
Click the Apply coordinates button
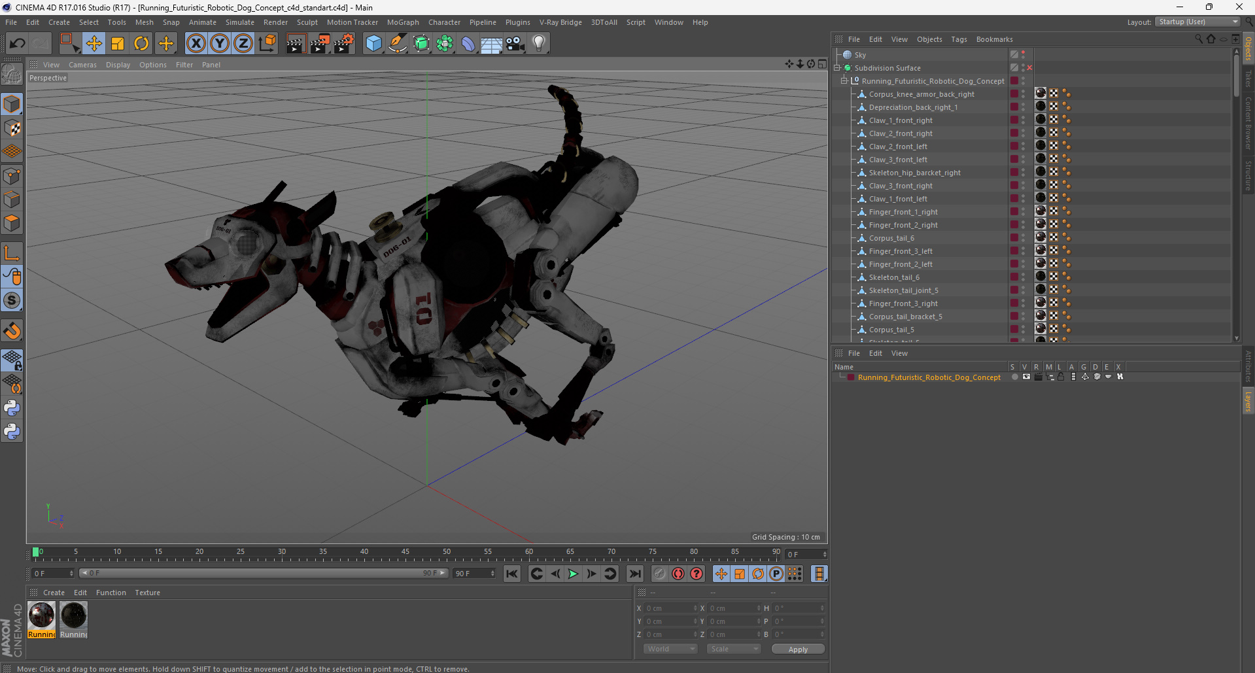point(798,649)
